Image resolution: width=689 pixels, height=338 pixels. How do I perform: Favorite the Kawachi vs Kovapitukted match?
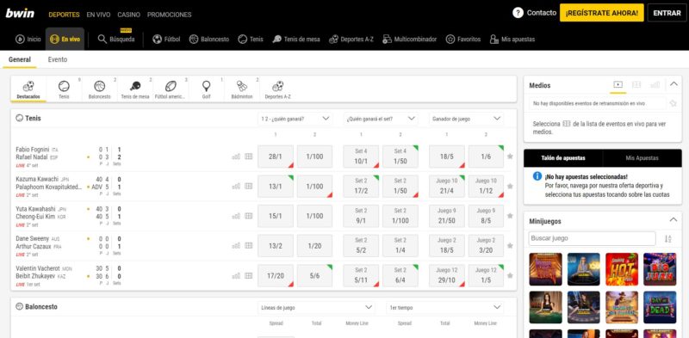(510, 186)
